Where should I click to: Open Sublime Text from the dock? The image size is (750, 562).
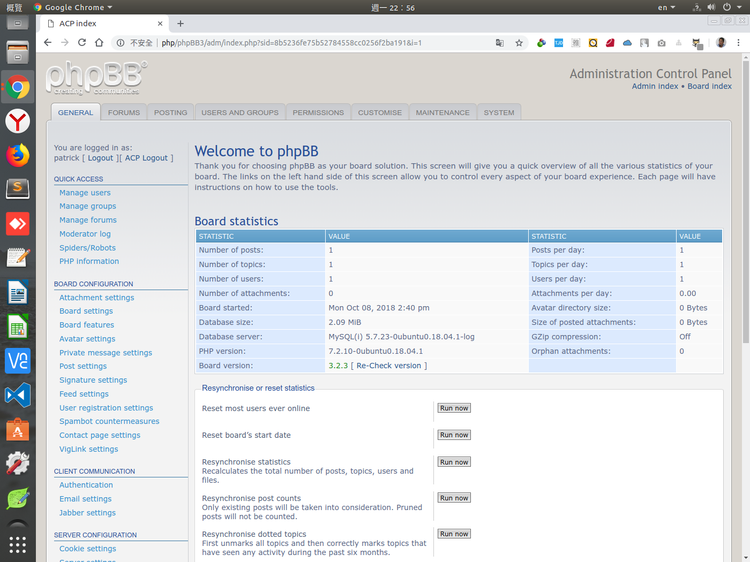pyautogui.click(x=18, y=189)
